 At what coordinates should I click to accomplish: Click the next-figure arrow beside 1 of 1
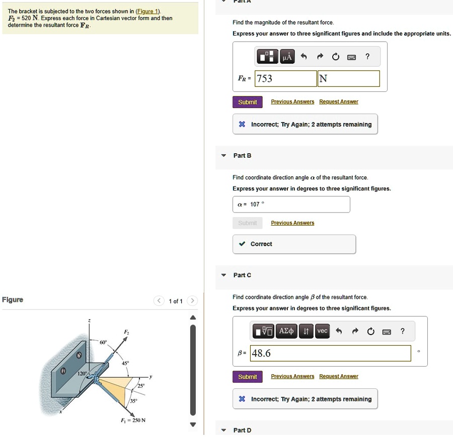(x=192, y=301)
